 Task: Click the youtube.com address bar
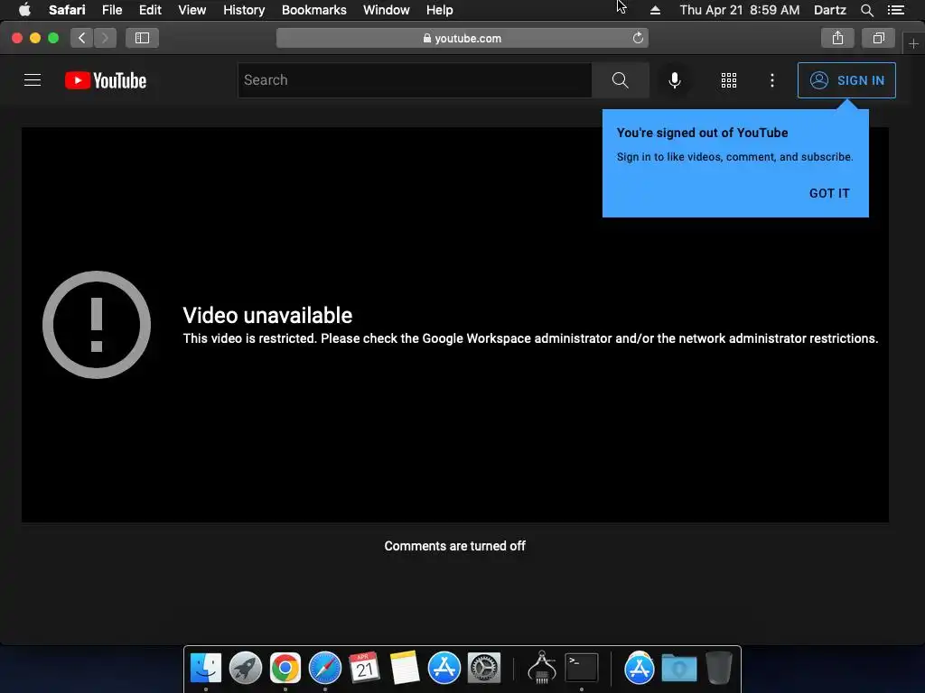[462, 38]
